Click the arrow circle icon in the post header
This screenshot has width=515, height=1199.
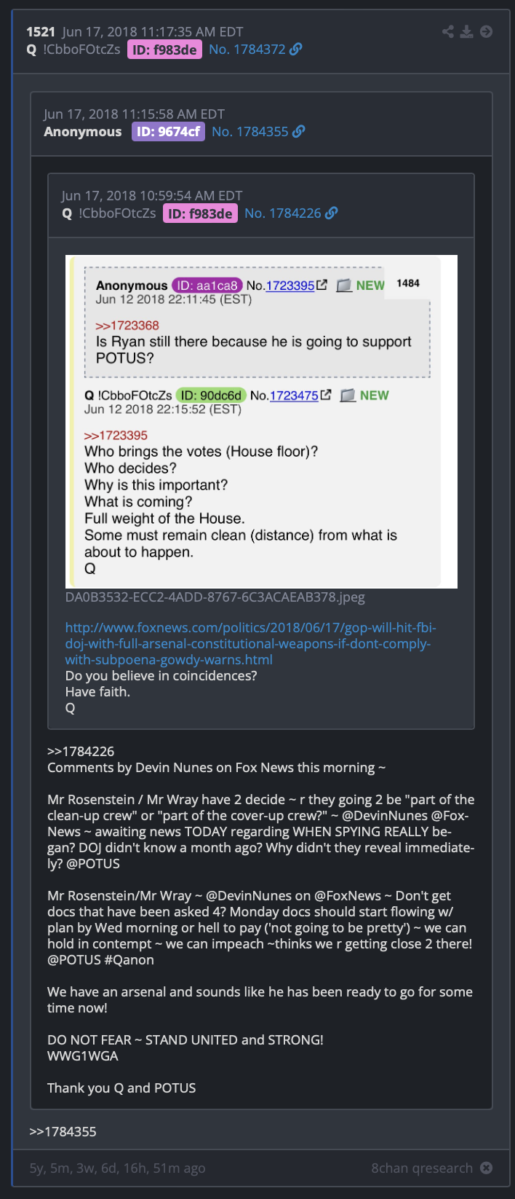tap(487, 31)
